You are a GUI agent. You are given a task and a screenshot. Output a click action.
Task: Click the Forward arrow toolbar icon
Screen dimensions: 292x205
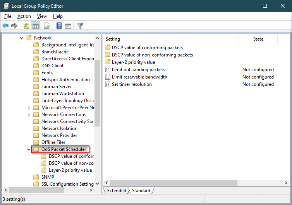(x=14, y=26)
